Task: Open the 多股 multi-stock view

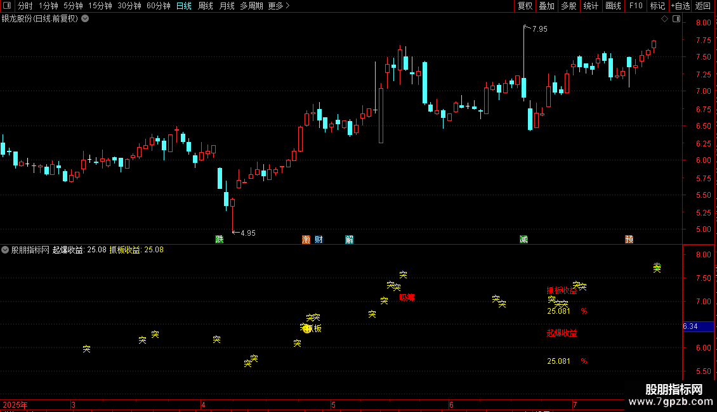Action: click(569, 6)
